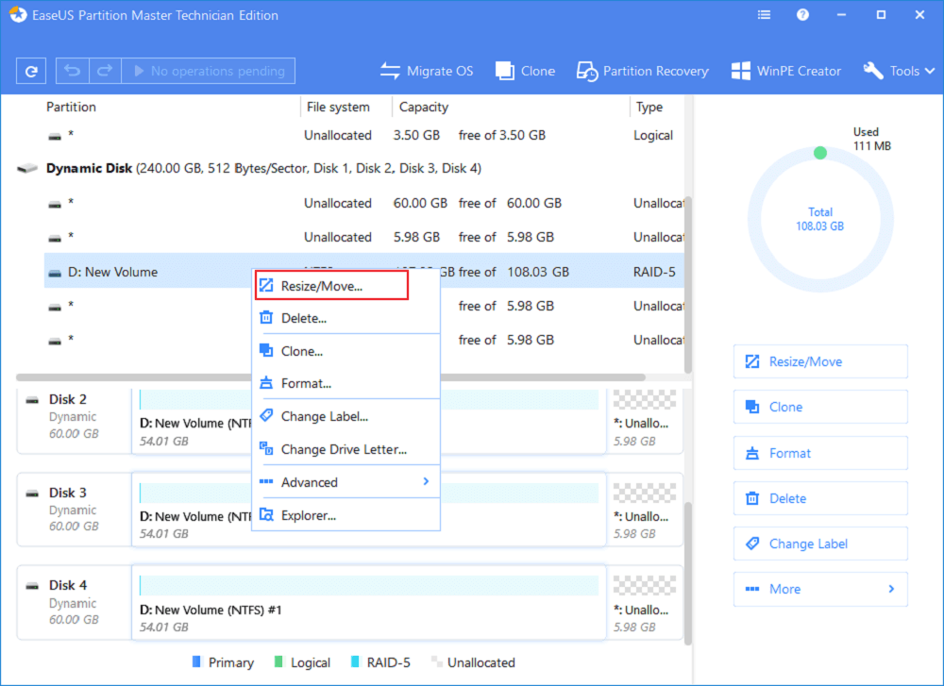The height and width of the screenshot is (686, 944).
Task: Click the Change Label button in the right panel
Action: tap(819, 544)
